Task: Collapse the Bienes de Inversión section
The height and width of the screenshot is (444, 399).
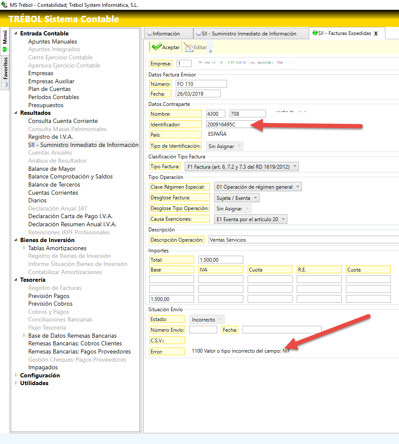Action: pos(16,240)
